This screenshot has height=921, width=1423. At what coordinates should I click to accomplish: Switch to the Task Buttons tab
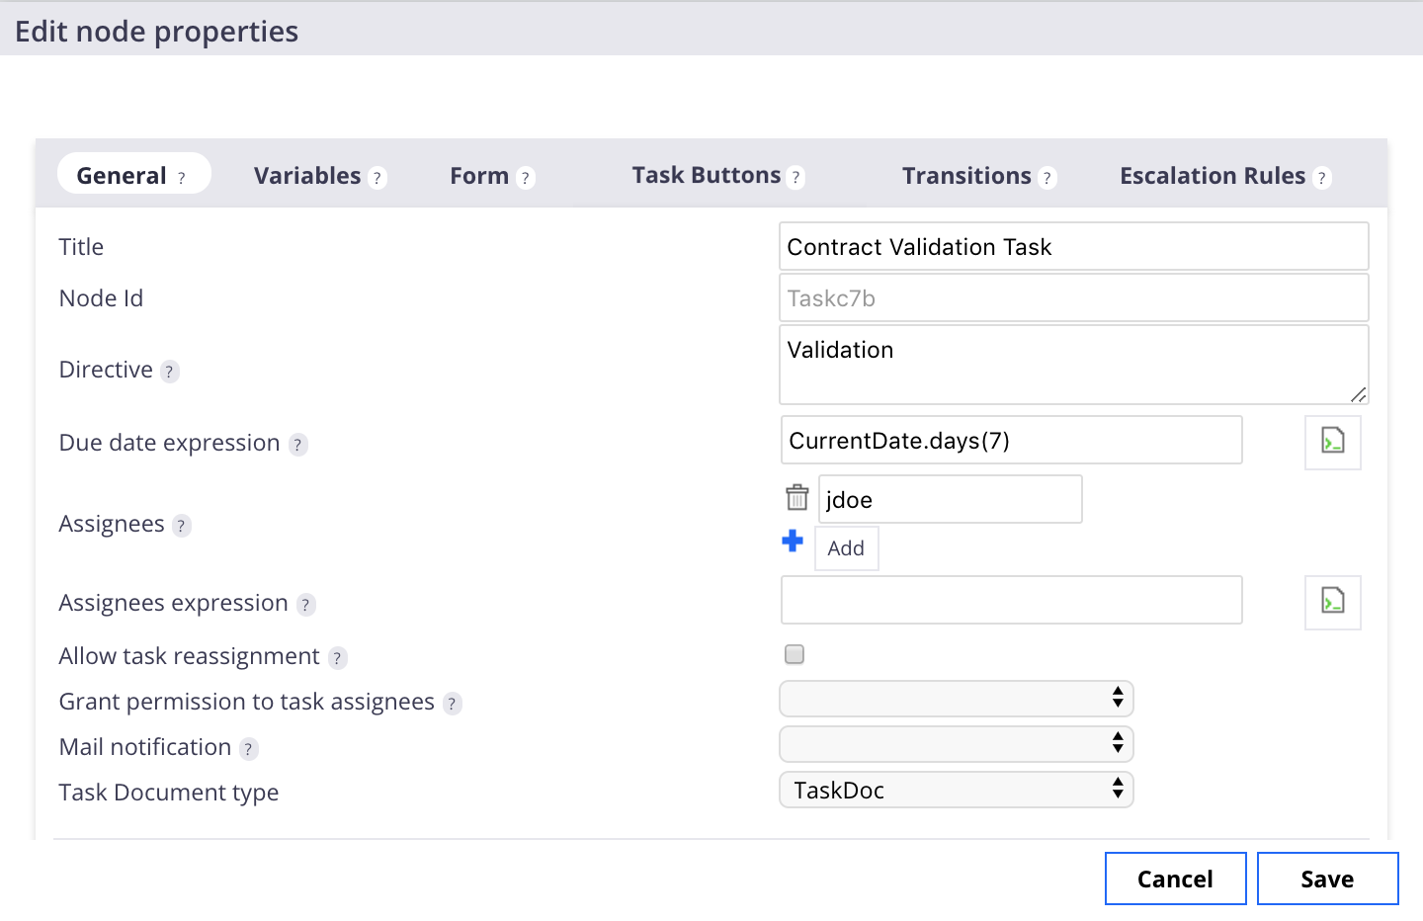[707, 175]
